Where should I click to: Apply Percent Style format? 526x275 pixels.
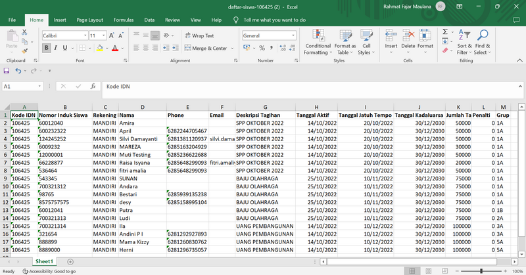[262, 48]
